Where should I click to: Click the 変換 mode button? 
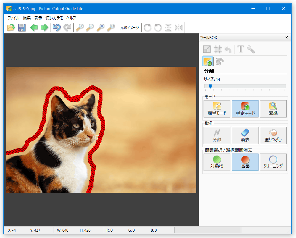point(273,109)
